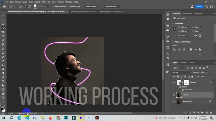This screenshot has width=216, height=121.
Task: Click the Home icon in options bar
Action: click(4, 7)
